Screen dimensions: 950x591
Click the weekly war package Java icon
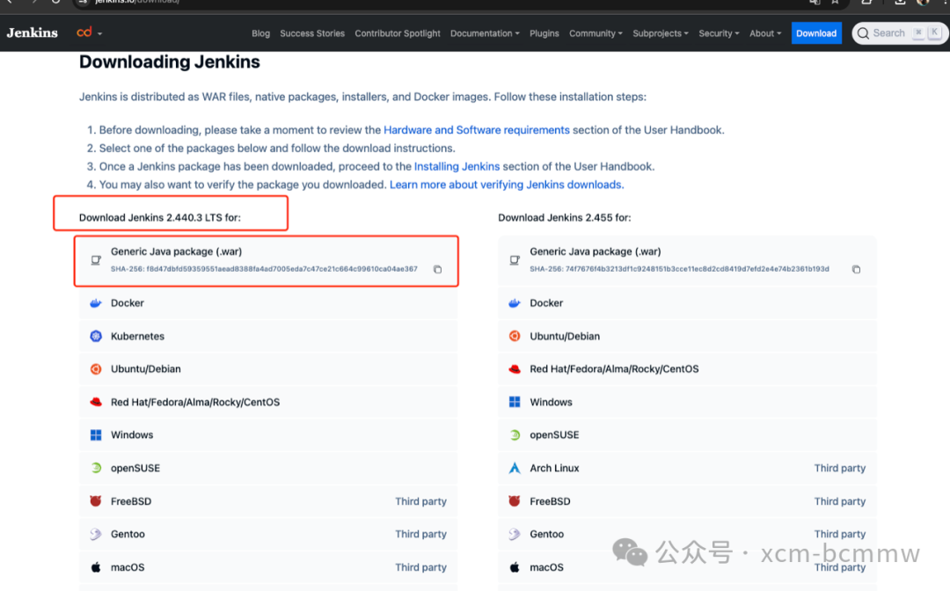point(515,259)
